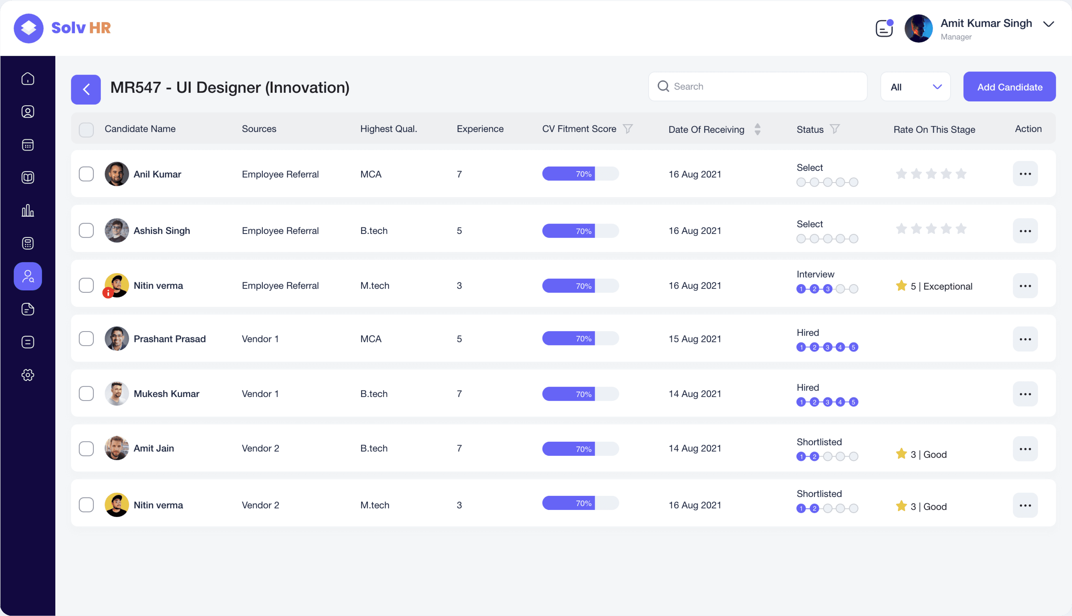Click the Add Candidate button
Image resolution: width=1072 pixels, height=616 pixels.
click(x=1009, y=87)
